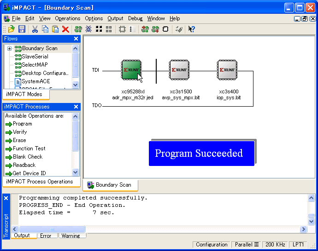Run the Program operation

(x=22, y=124)
